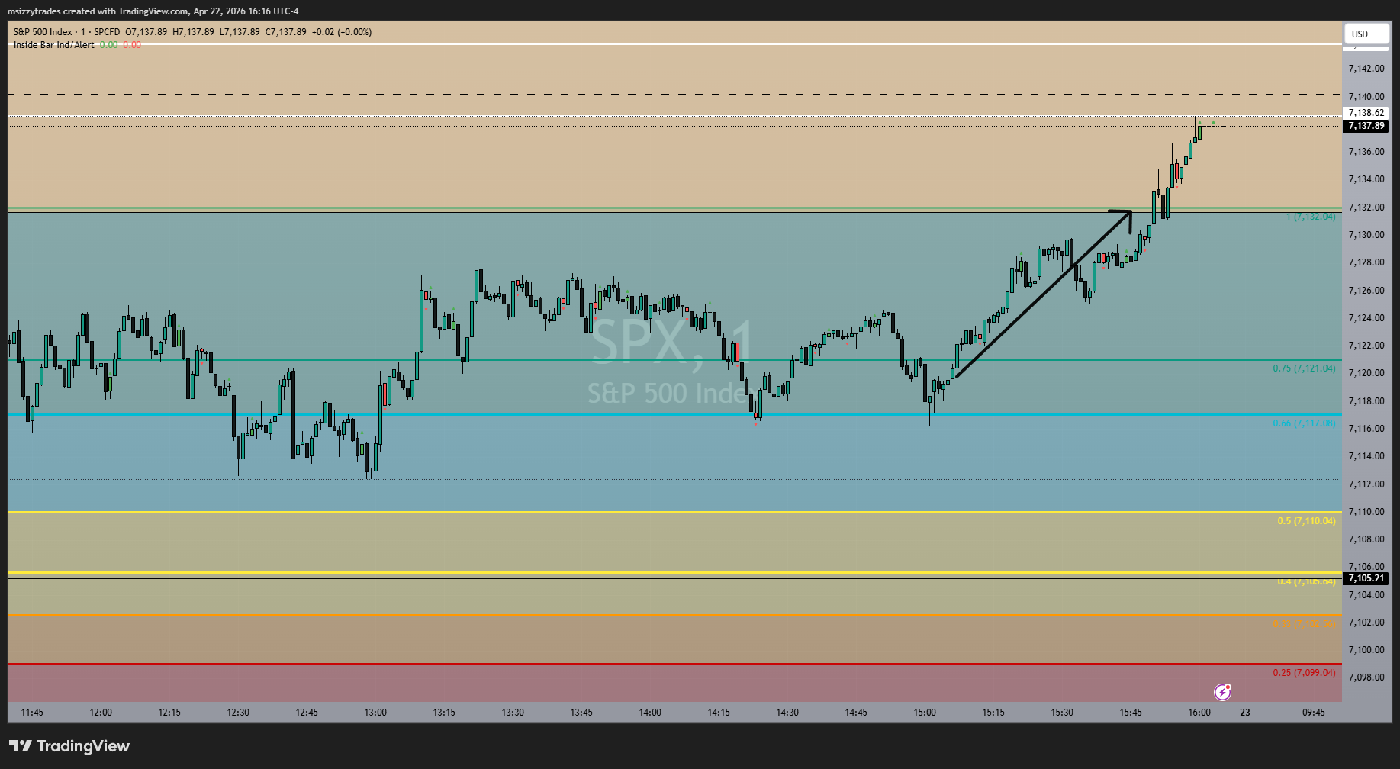Image resolution: width=1400 pixels, height=769 pixels.
Task: Click the 7,112.00 price axis label
Action: (x=1366, y=484)
